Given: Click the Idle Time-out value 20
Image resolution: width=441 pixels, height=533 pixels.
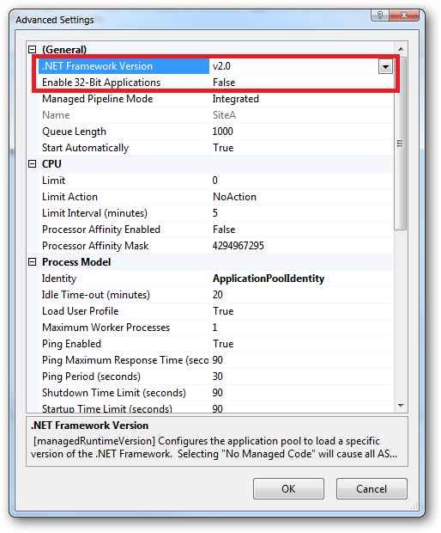Looking at the screenshot, I should (x=218, y=294).
